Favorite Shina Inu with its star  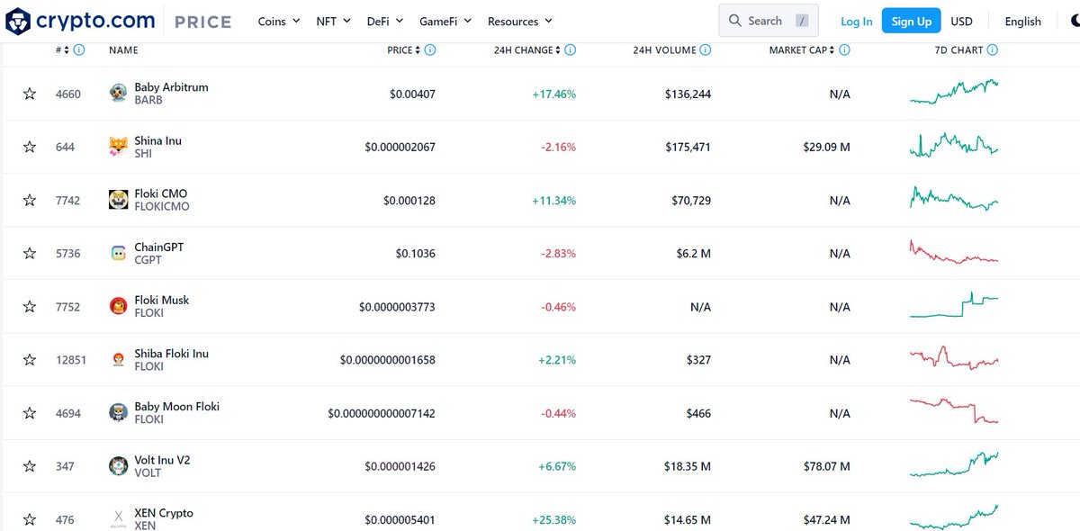point(30,147)
